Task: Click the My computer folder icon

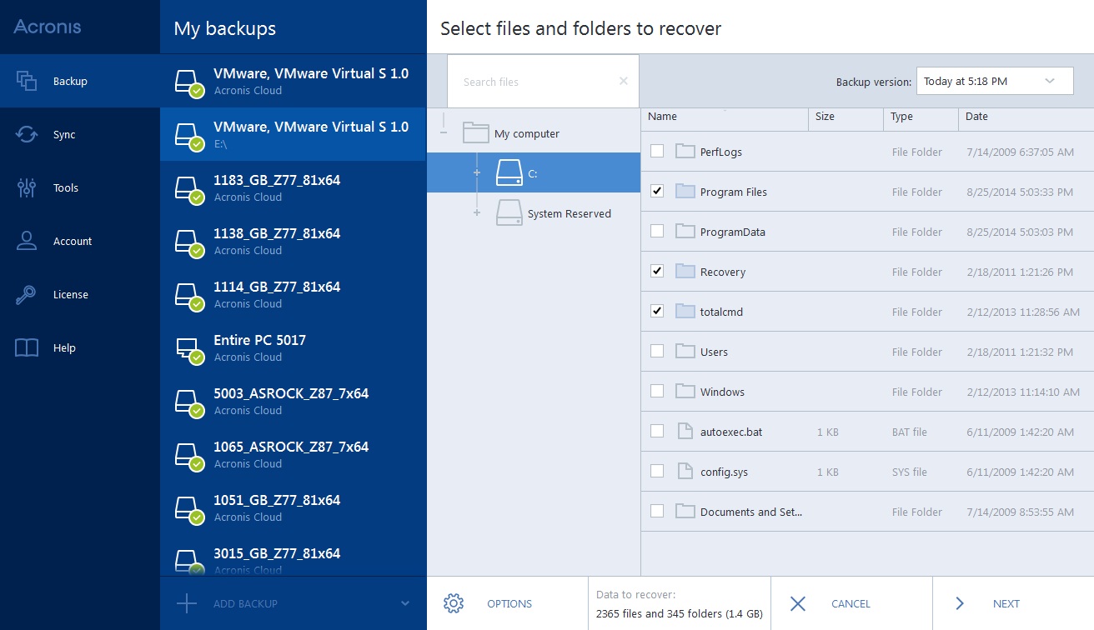Action: coord(475,132)
